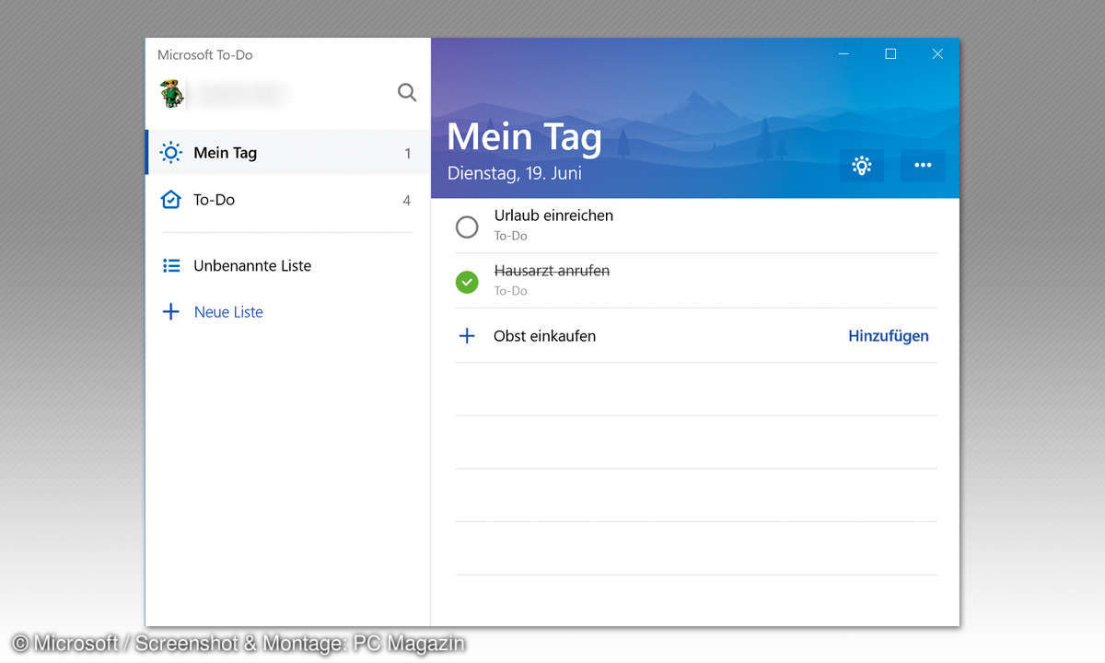Click the list icon beside Unbenannte Liste
Screen dimensions: 1105x663
tap(171, 265)
